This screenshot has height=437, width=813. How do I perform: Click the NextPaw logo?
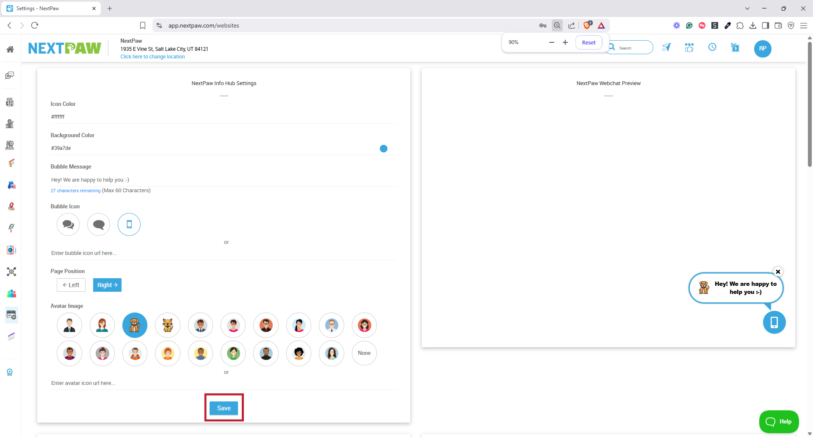65,48
